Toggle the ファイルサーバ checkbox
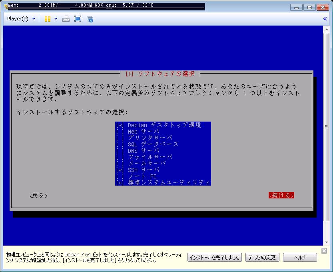The image size is (333, 272). (x=120, y=157)
